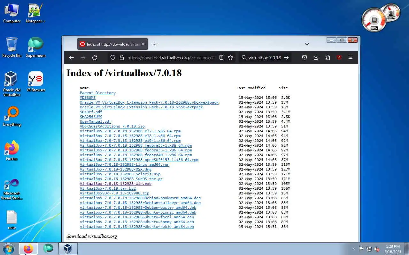The height and width of the screenshot is (255, 409).
Task: Click the virtualbox 7.0.18 search field
Action: coord(265,58)
